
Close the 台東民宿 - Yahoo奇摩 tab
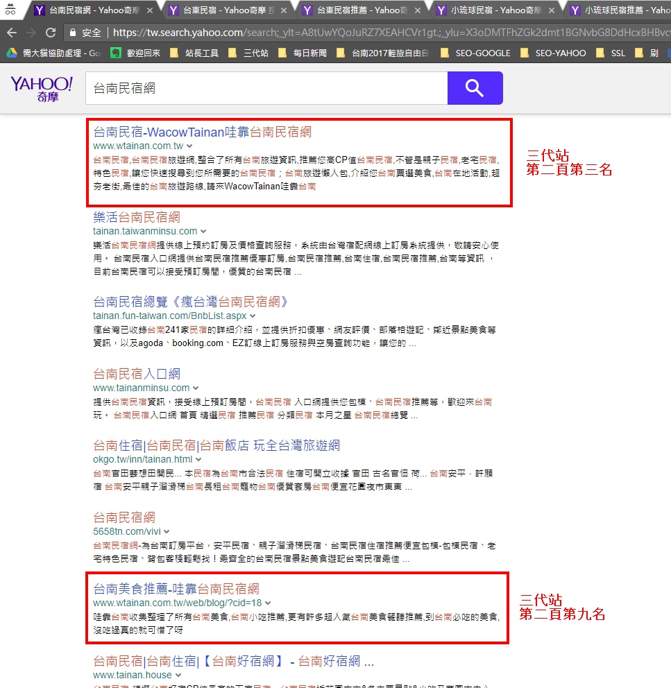click(284, 10)
